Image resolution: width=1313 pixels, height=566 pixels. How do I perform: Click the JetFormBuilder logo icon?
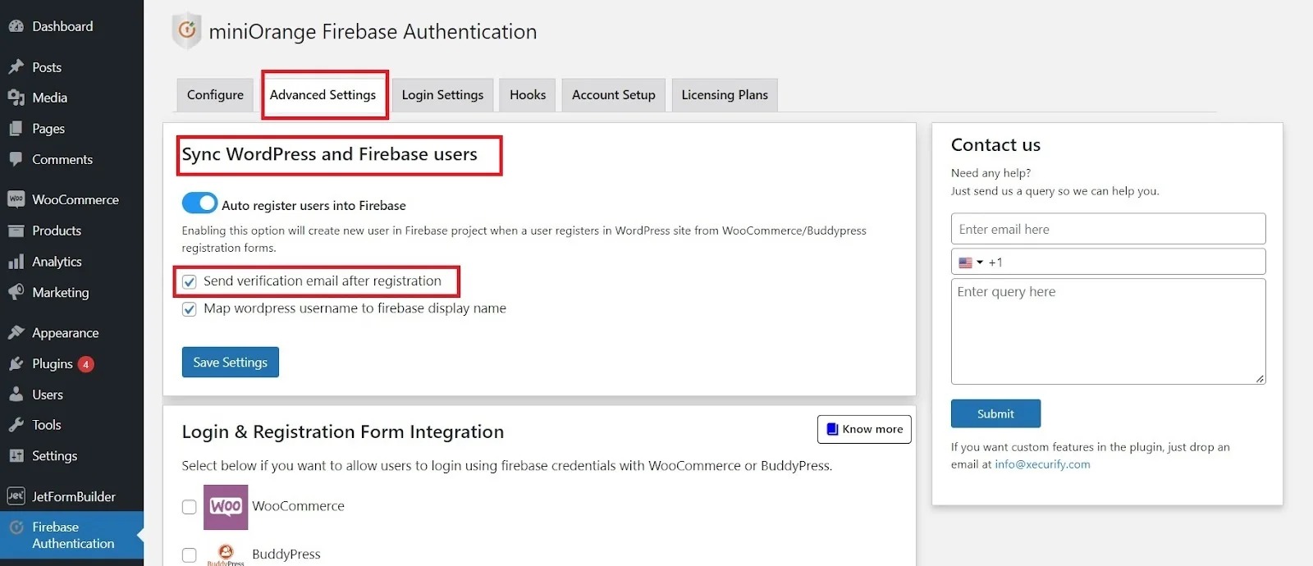point(16,495)
